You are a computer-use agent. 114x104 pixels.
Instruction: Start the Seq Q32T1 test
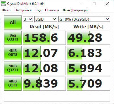point(13,38)
